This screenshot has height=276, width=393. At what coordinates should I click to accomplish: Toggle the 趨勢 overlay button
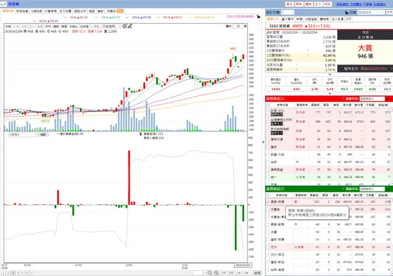click(x=56, y=26)
